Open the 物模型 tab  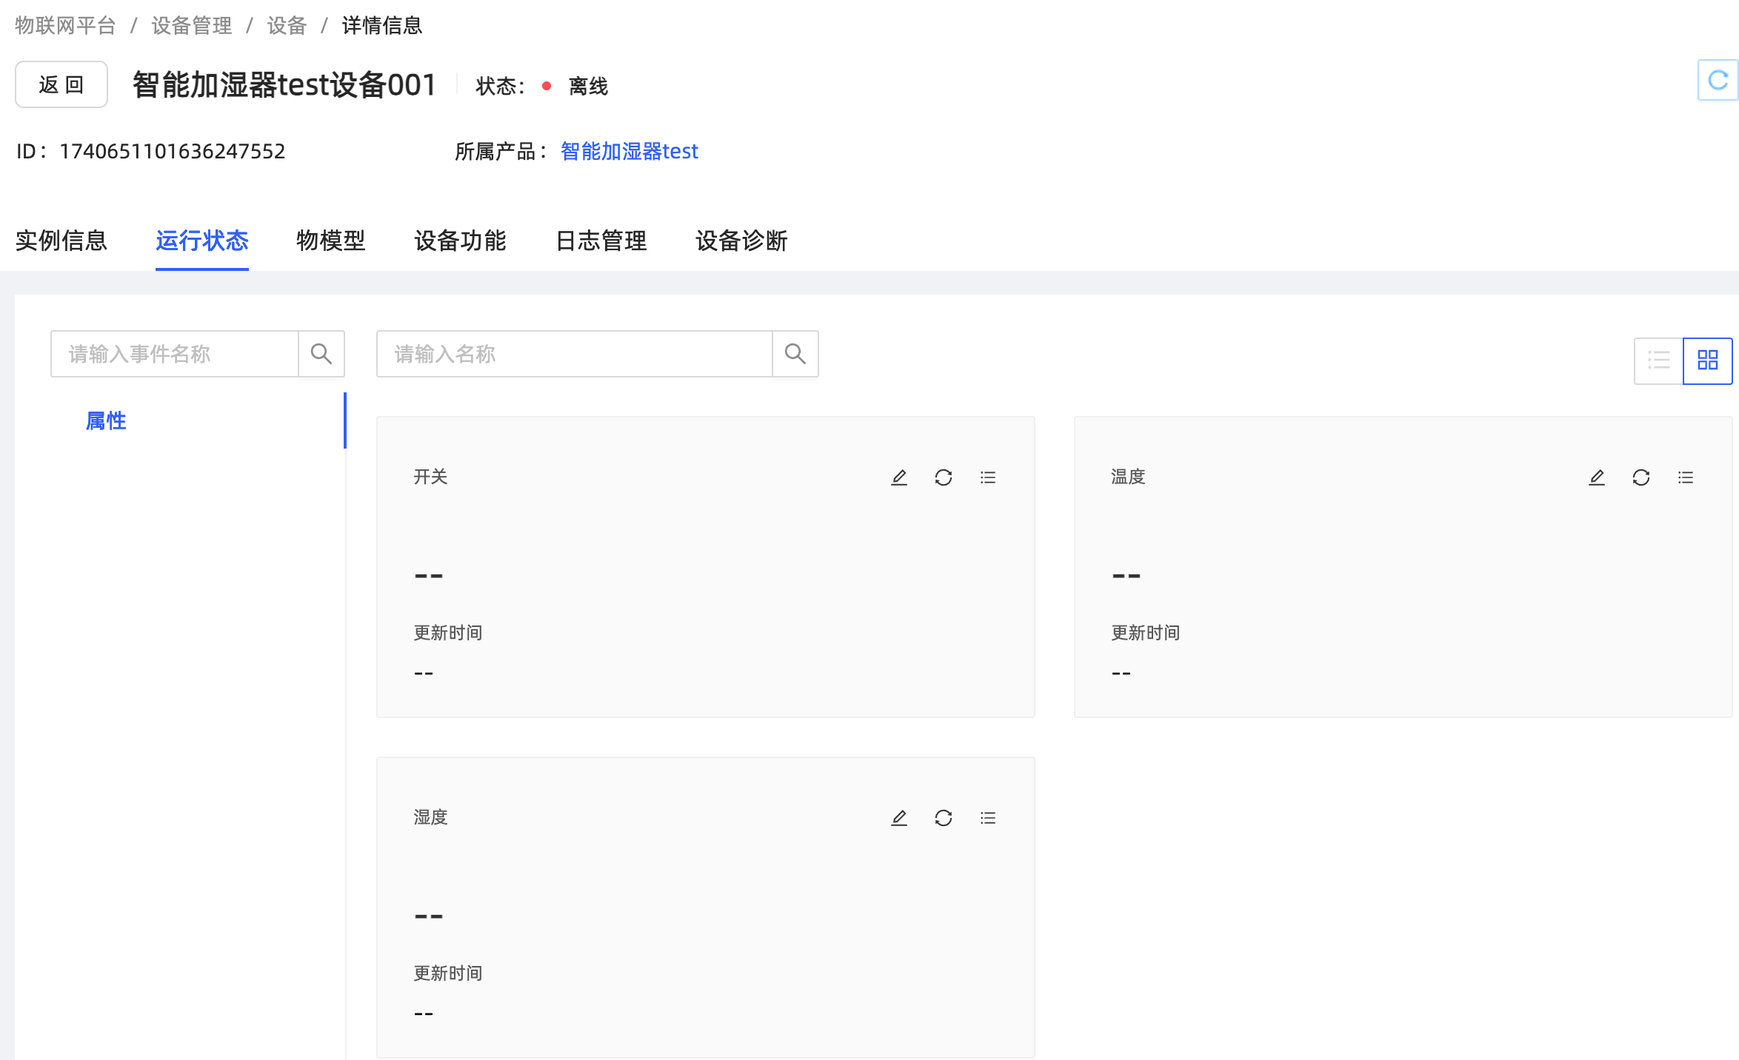click(330, 241)
